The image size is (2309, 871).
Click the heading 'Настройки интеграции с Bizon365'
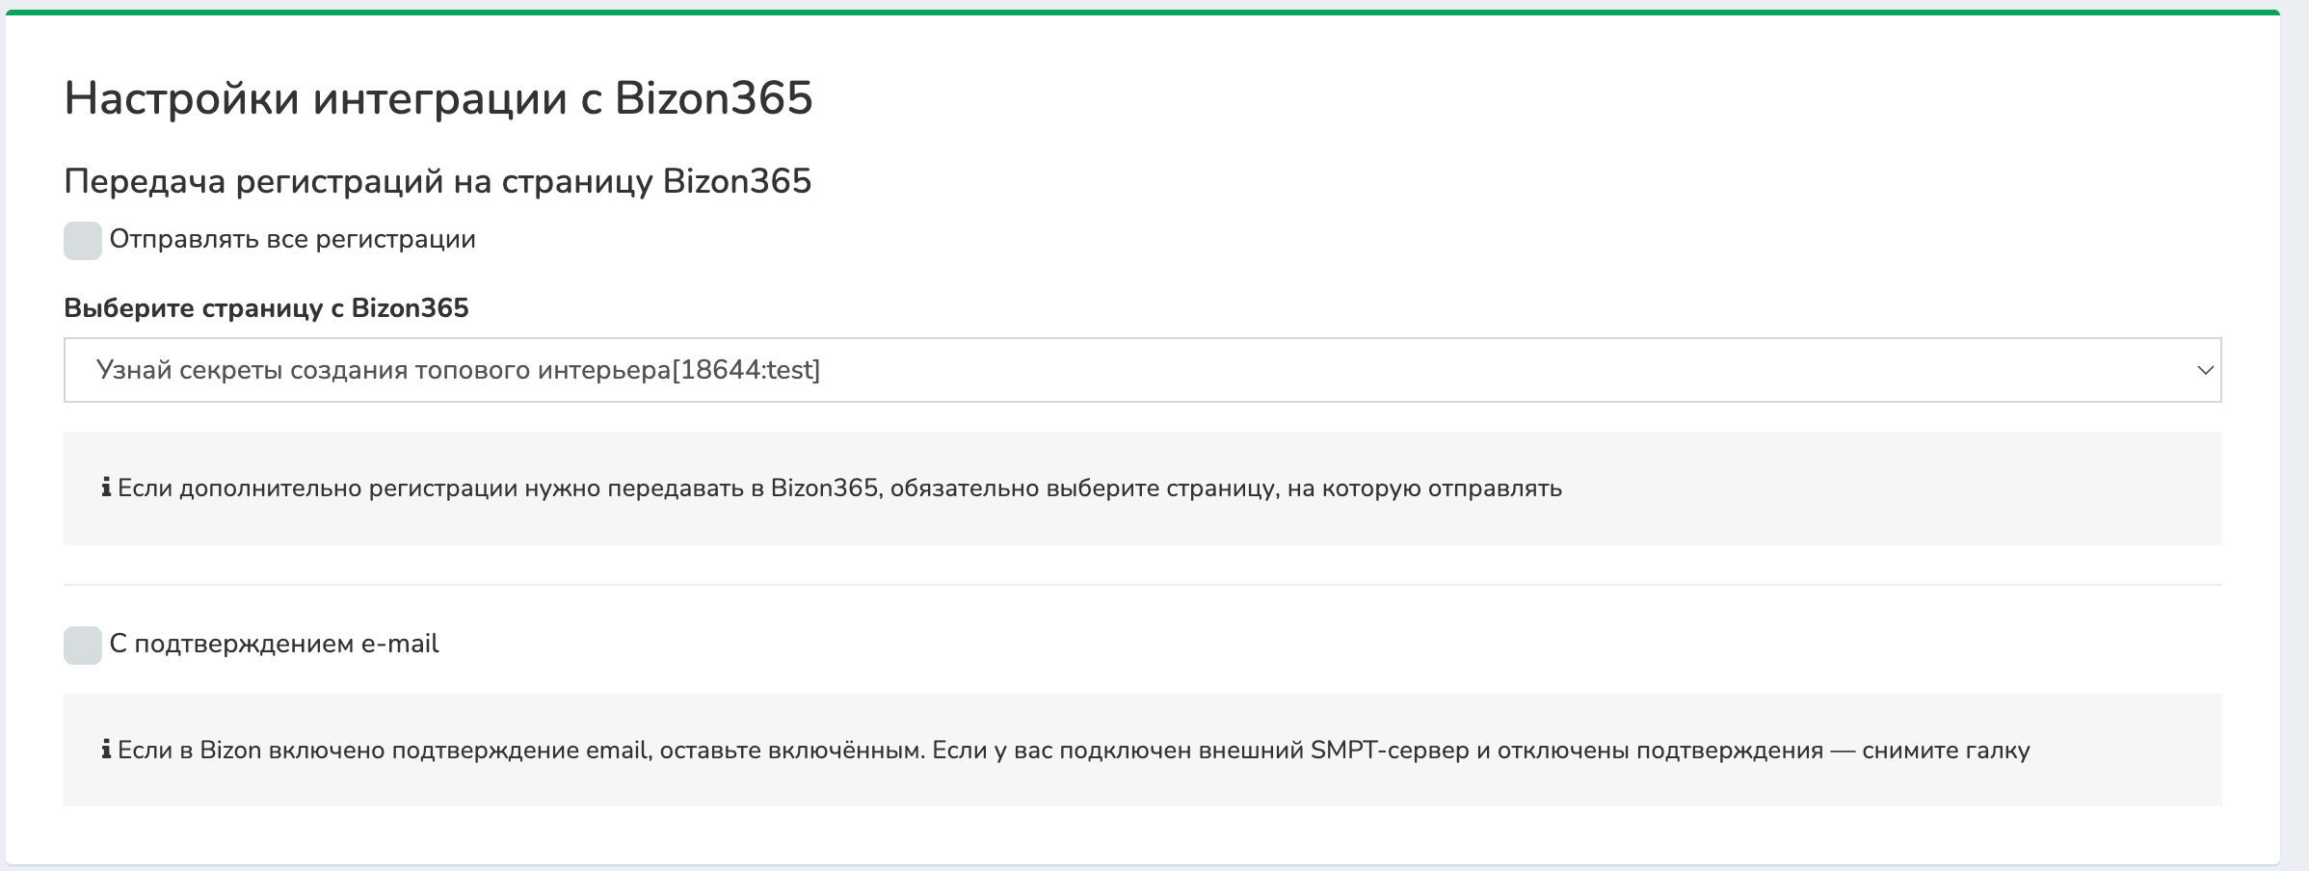(x=438, y=98)
